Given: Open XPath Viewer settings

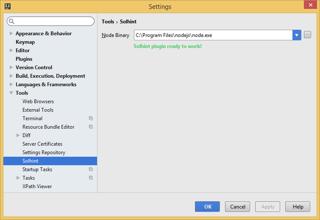Looking at the screenshot, I should click(x=37, y=186).
